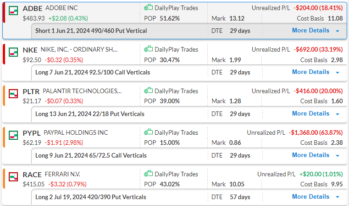Image resolution: width=349 pixels, height=206 pixels.
Task: Click the RACE POP value 43.02%
Action: coord(170,184)
